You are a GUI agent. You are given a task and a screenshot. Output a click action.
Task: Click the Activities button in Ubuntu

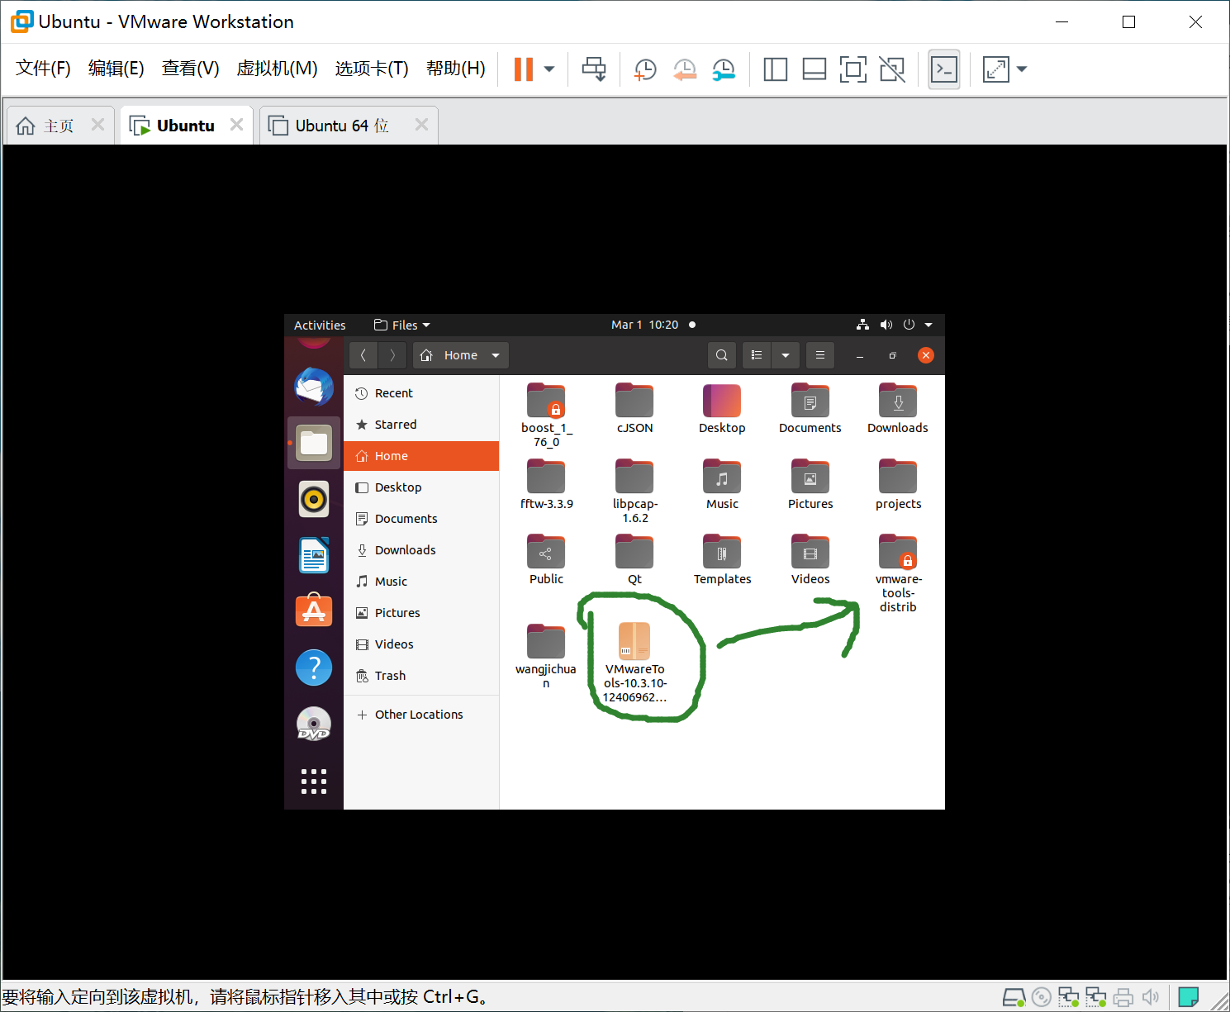[319, 325]
